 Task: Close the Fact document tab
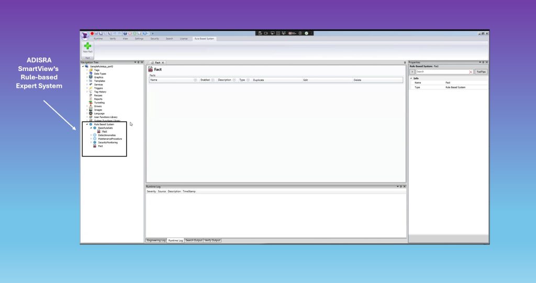click(163, 63)
